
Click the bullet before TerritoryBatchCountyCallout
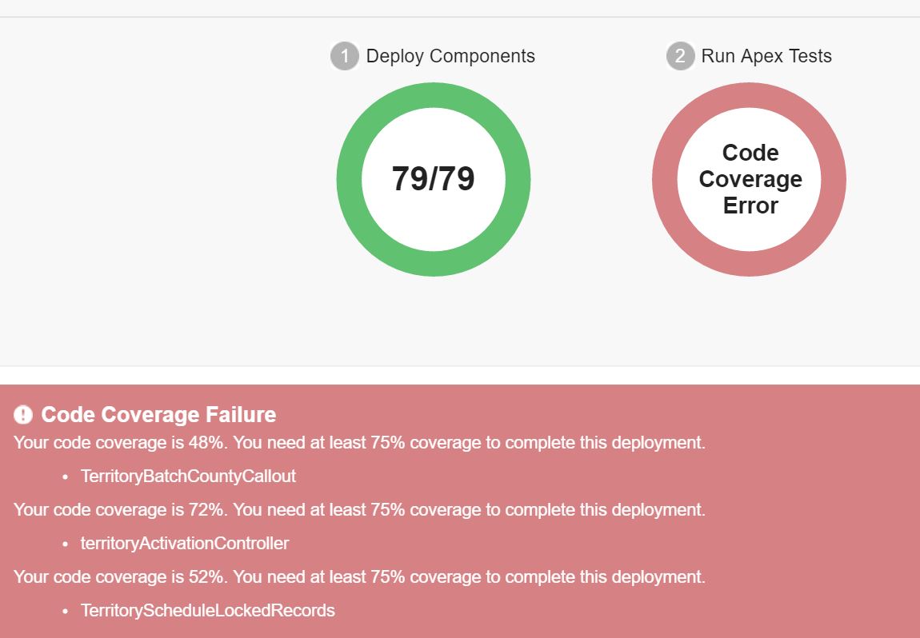66,477
